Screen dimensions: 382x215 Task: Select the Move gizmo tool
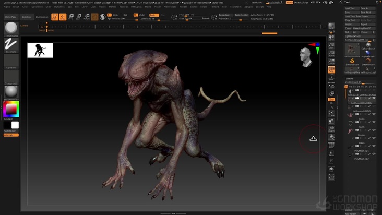[x=71, y=17]
